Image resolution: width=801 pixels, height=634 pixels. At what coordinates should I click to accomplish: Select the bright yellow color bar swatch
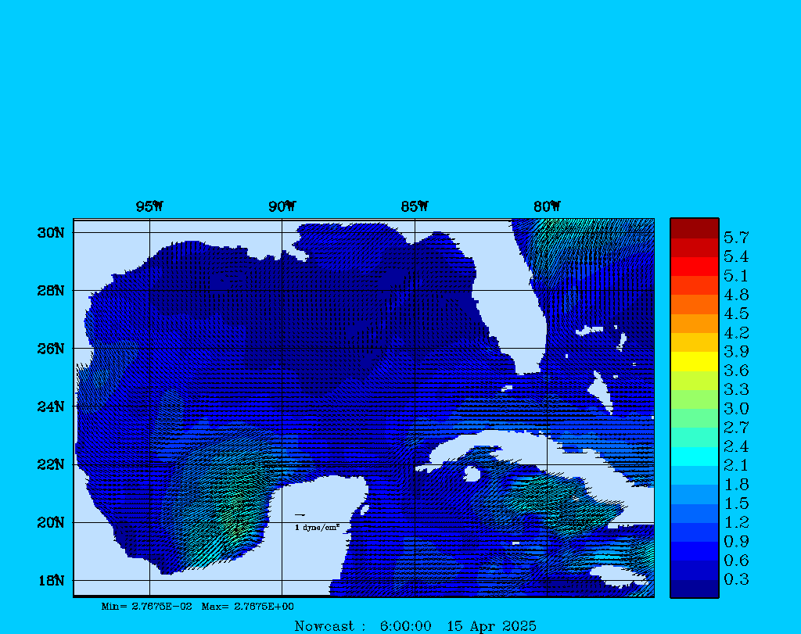coord(694,361)
